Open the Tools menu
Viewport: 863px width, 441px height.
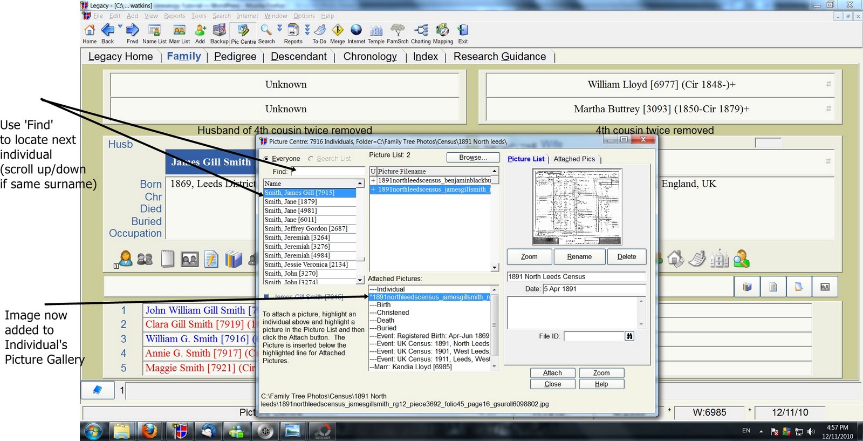pos(199,16)
